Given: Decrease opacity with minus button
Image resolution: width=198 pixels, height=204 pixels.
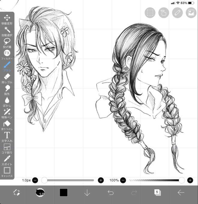Looking at the screenshot, I should point(123,180).
